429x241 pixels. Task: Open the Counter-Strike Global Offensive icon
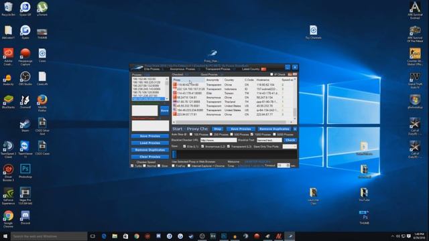415,56
